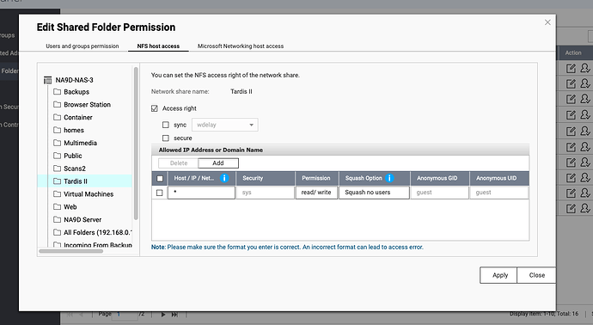Click the Tardis II network share name text
593x325 pixels.
tap(241, 91)
